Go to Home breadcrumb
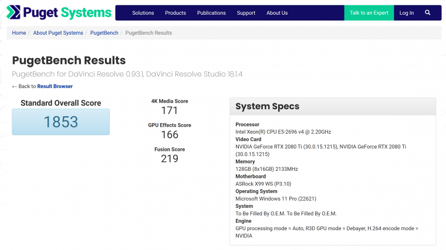 coord(19,33)
